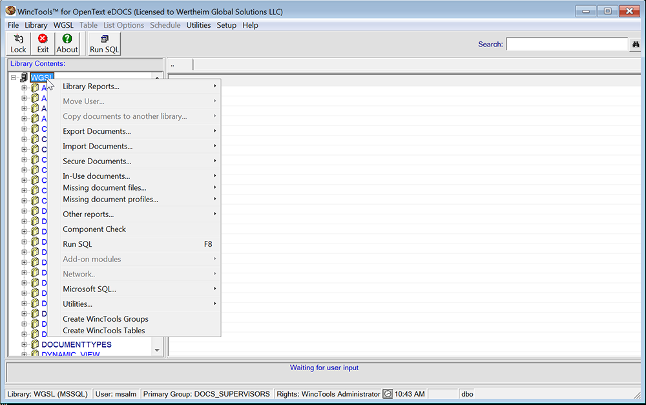Collapse the WGSL root tree node
The height and width of the screenshot is (405, 646).
pos(14,78)
